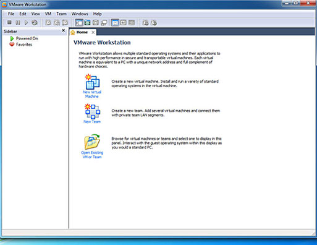Click the Full Screen toolbar icon

tap(87, 22)
